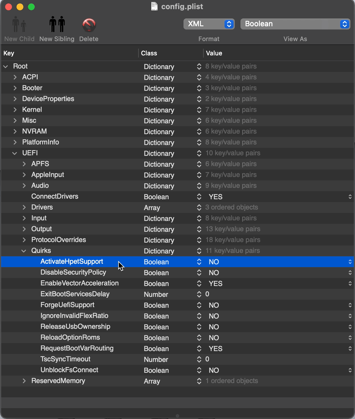
Task: Select the ConnectDrivers key name
Action: (x=55, y=196)
